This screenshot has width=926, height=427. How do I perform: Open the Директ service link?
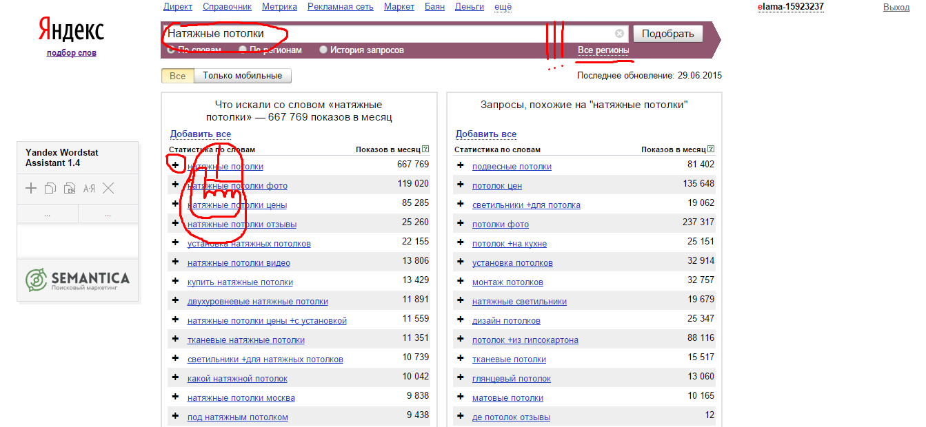click(x=178, y=7)
